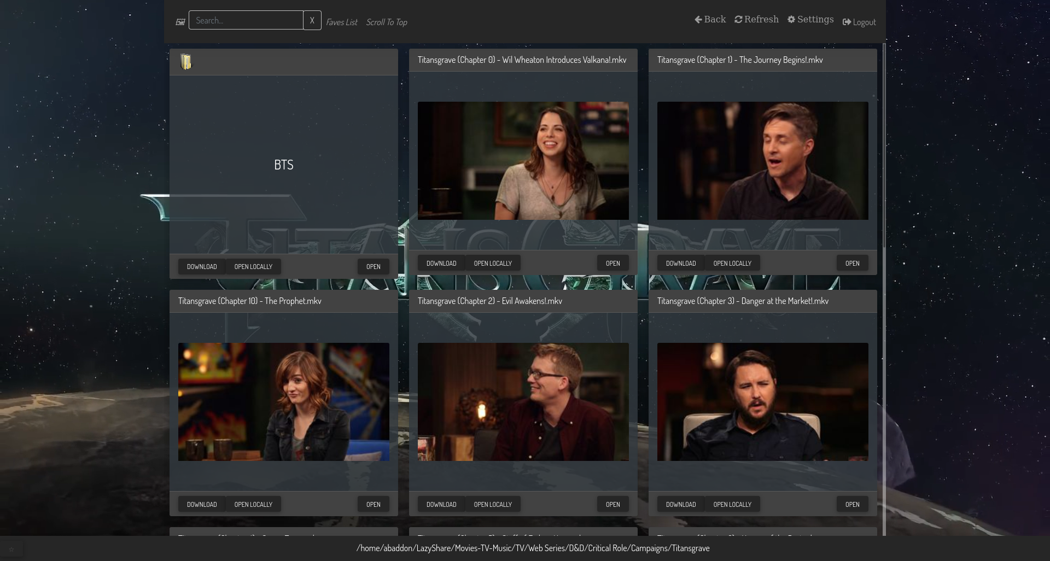Image resolution: width=1050 pixels, height=561 pixels.
Task: Click Chapter 3 Danger at the Market title
Action: (743, 301)
